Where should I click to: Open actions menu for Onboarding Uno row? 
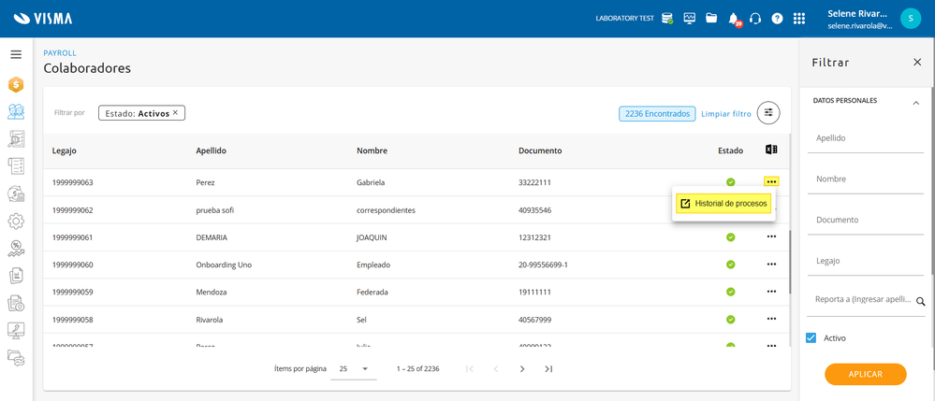coord(771,264)
